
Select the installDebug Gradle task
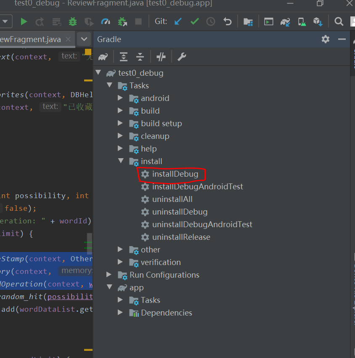coord(175,174)
